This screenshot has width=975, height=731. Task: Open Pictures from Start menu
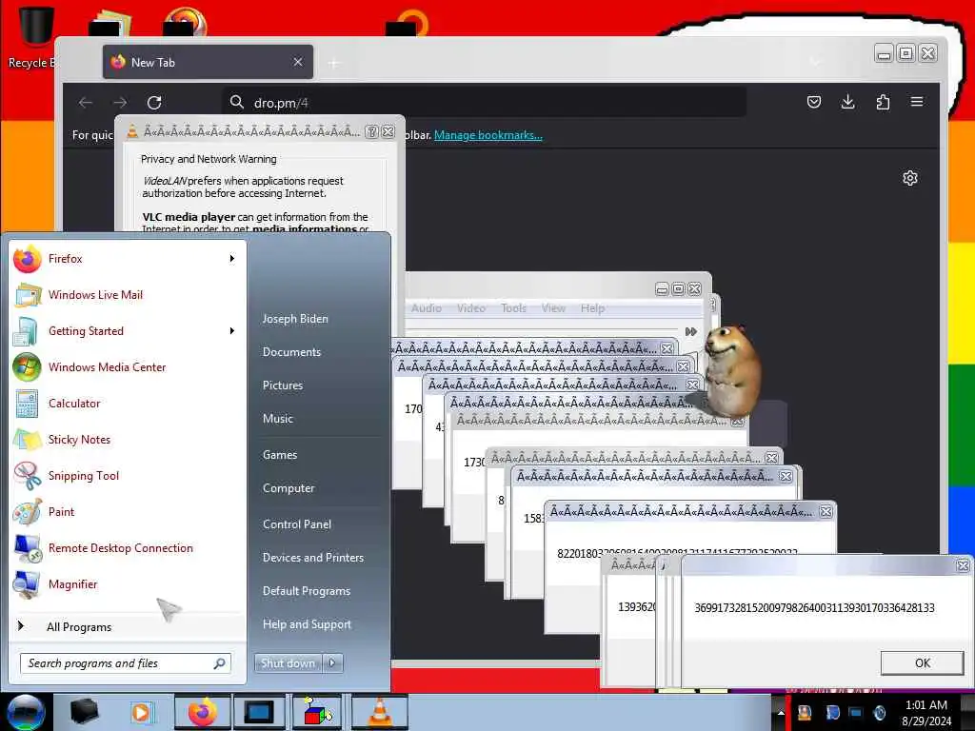pos(283,385)
